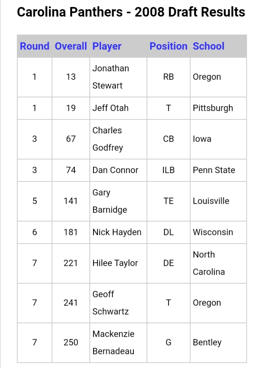
Task: Select the Mackenzie Bernadeau player cell
Action: 118,342
